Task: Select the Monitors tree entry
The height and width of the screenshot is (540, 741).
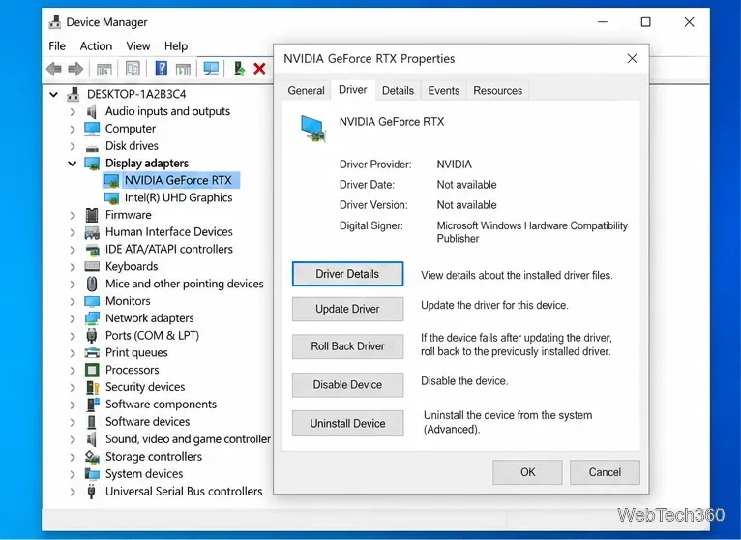Action: coord(128,301)
